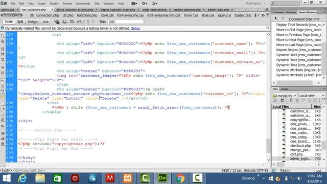This screenshot has width=327, height=184.
Task: Select Move to First Page behavior
Action: 298,30
